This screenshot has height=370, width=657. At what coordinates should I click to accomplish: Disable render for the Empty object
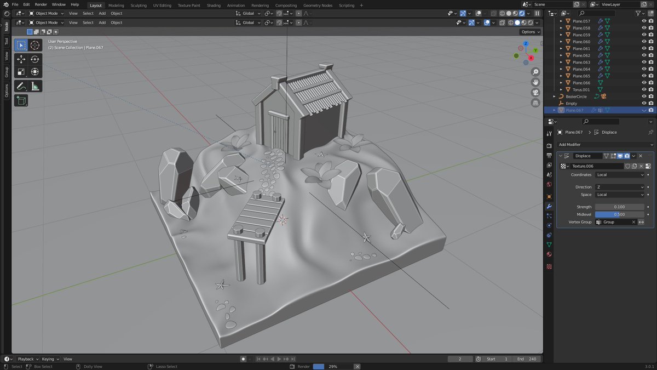651,103
